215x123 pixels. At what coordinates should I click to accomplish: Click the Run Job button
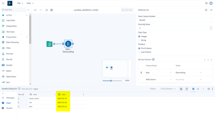click(x=127, y=10)
